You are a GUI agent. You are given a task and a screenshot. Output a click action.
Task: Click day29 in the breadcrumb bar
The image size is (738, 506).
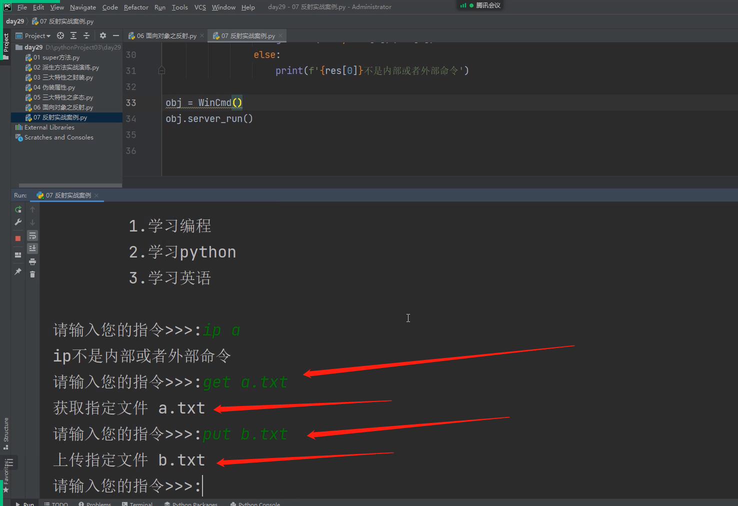[15, 21]
